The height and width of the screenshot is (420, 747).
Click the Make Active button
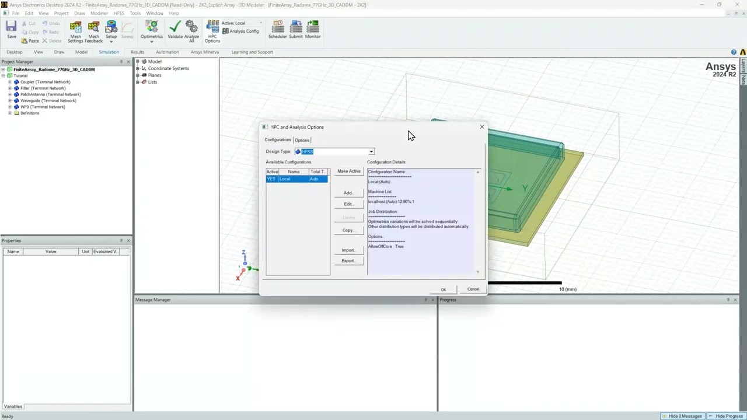[x=349, y=171]
